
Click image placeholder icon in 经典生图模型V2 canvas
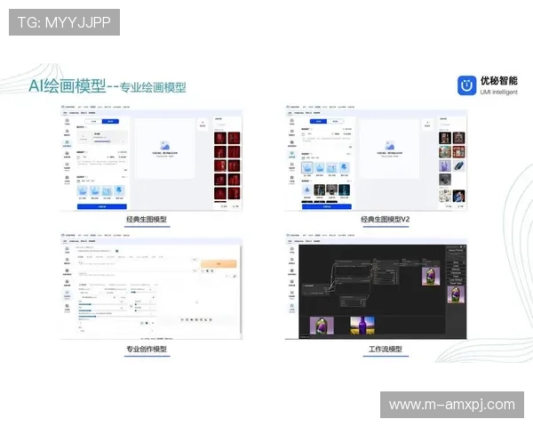click(x=390, y=145)
